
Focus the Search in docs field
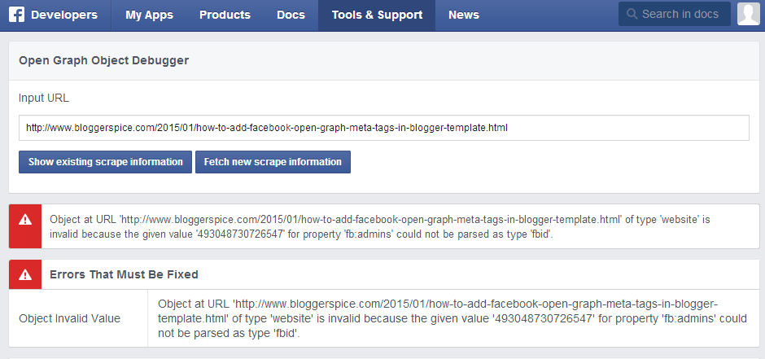point(675,14)
